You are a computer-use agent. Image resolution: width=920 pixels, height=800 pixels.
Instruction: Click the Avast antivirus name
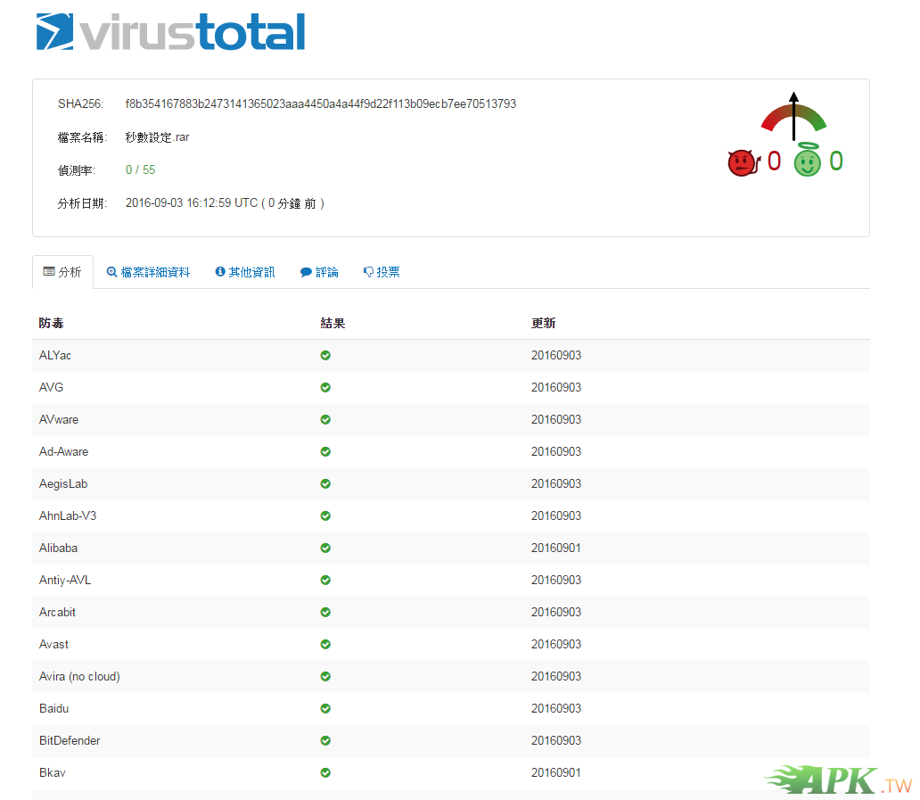[x=54, y=645]
